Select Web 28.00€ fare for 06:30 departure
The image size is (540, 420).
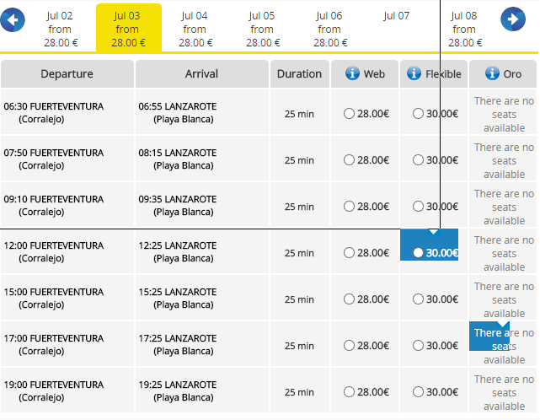[349, 114]
